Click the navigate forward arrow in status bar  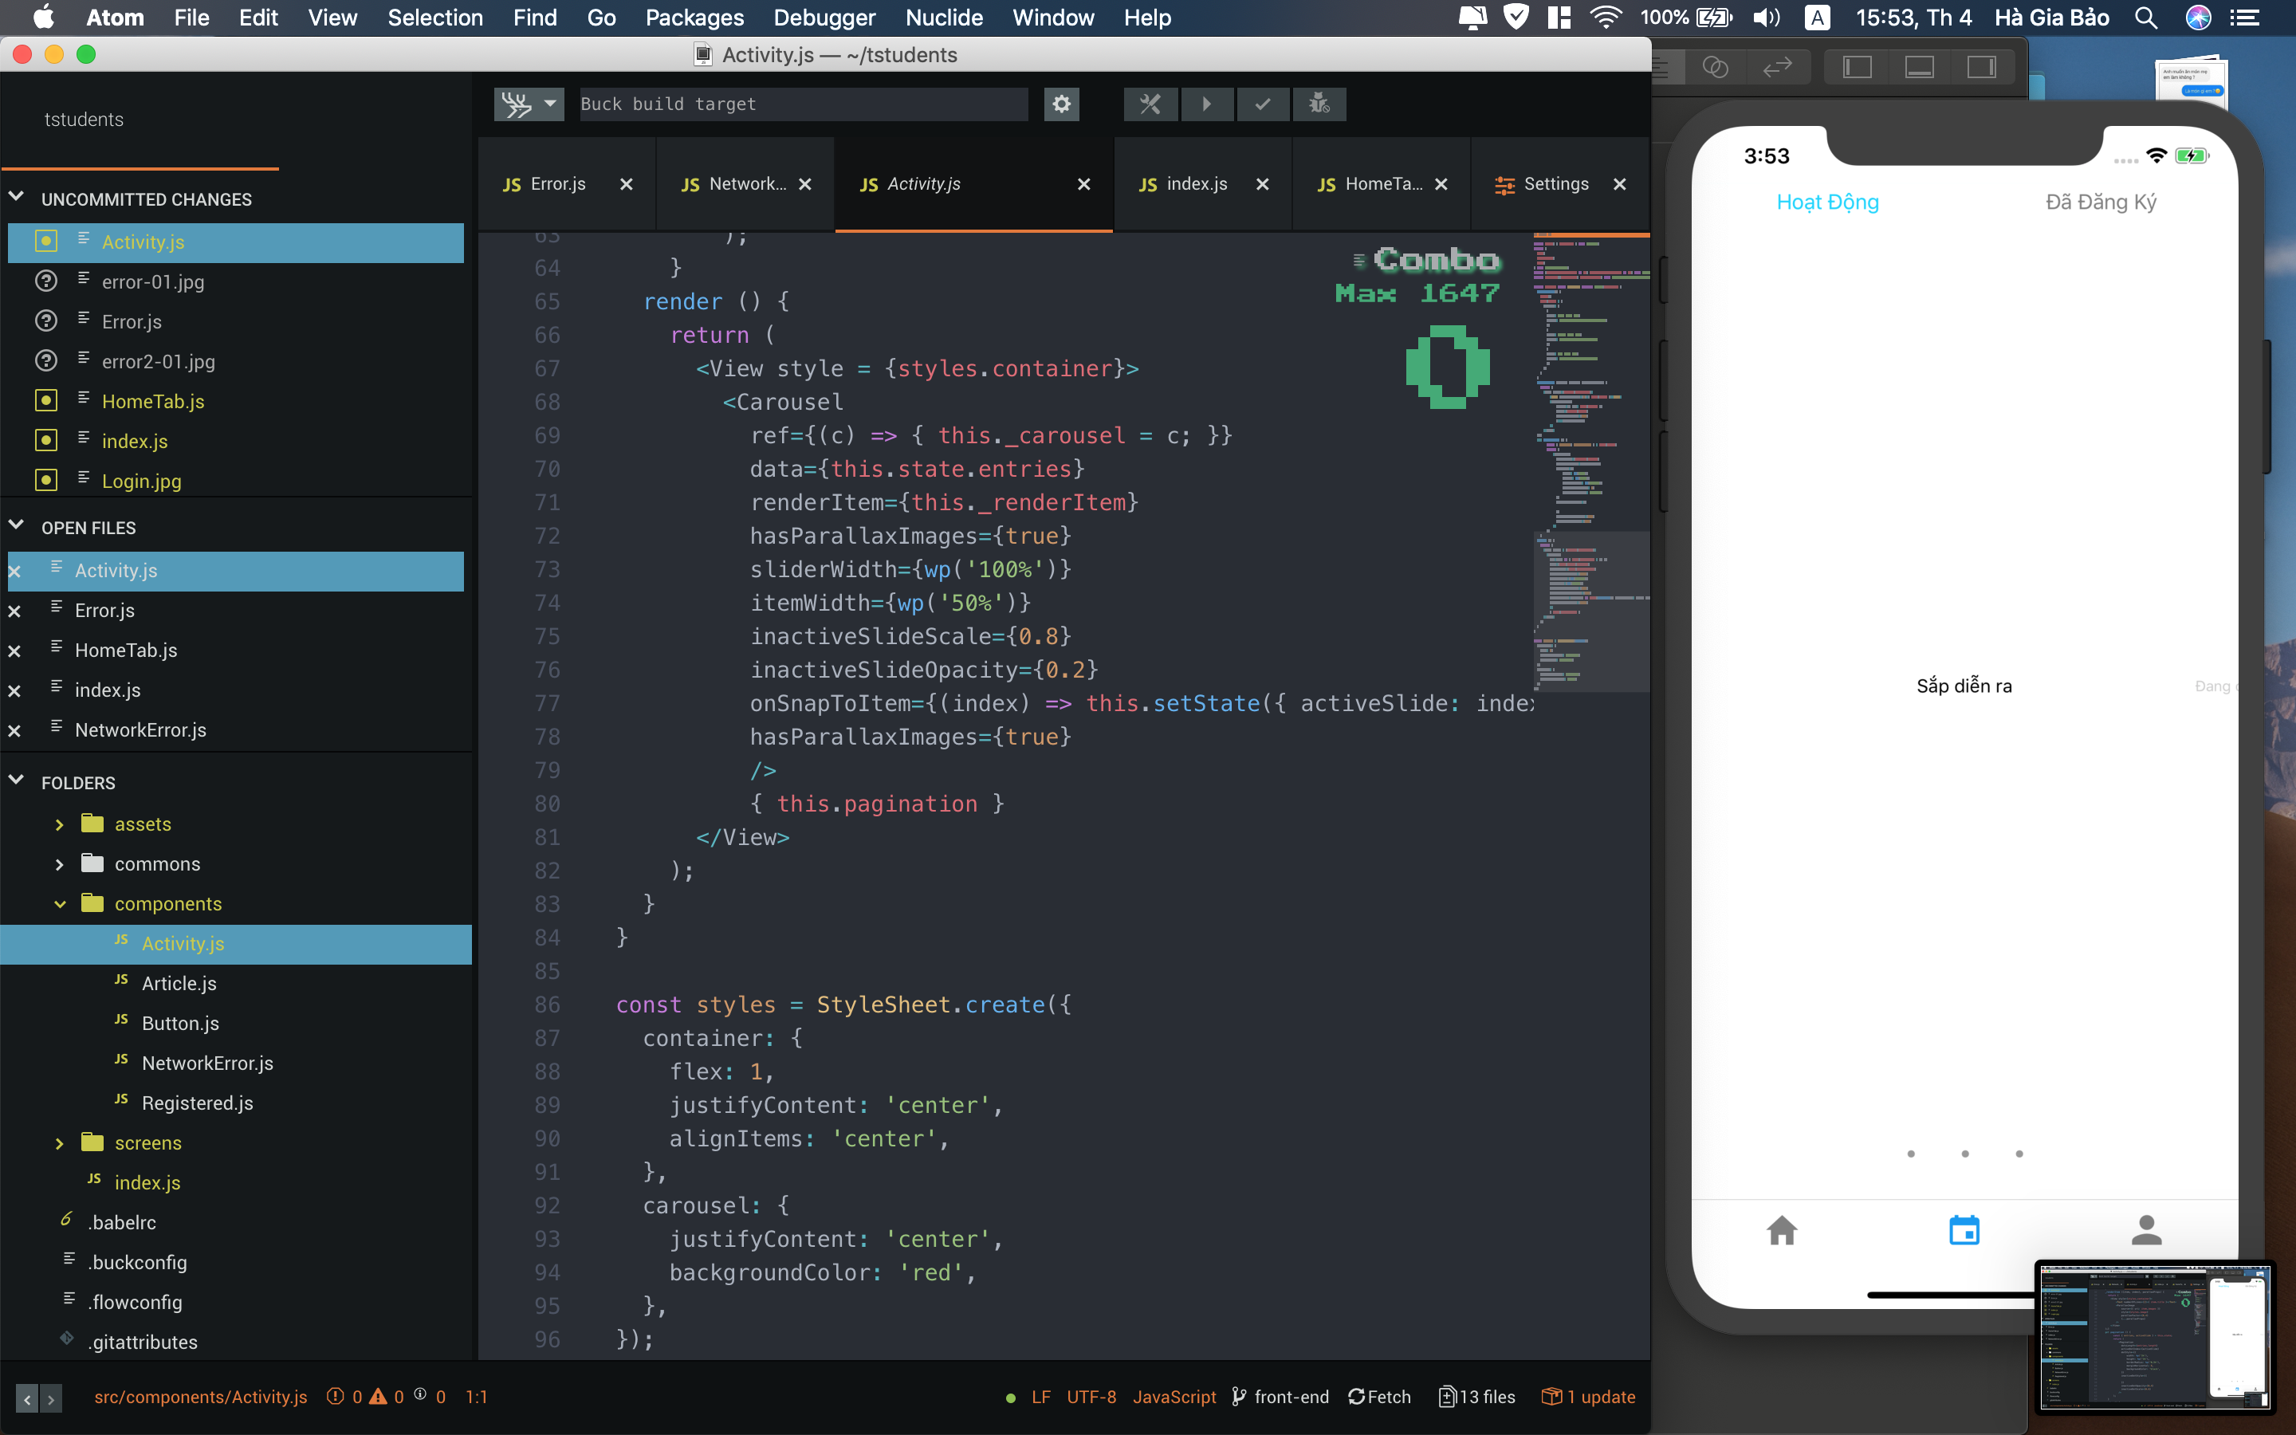pyautogui.click(x=51, y=1398)
